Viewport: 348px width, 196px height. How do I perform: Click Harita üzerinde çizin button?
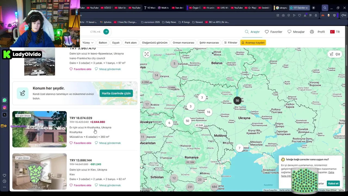pyautogui.click(x=116, y=93)
